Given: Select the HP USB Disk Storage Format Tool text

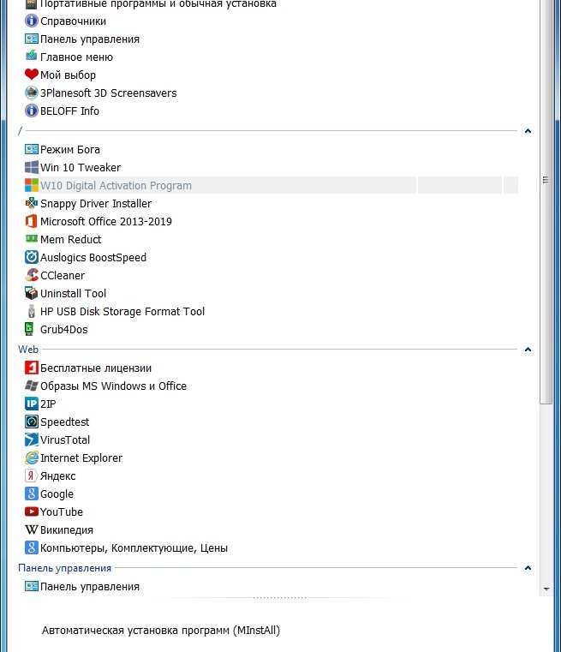Looking at the screenshot, I should point(122,312).
